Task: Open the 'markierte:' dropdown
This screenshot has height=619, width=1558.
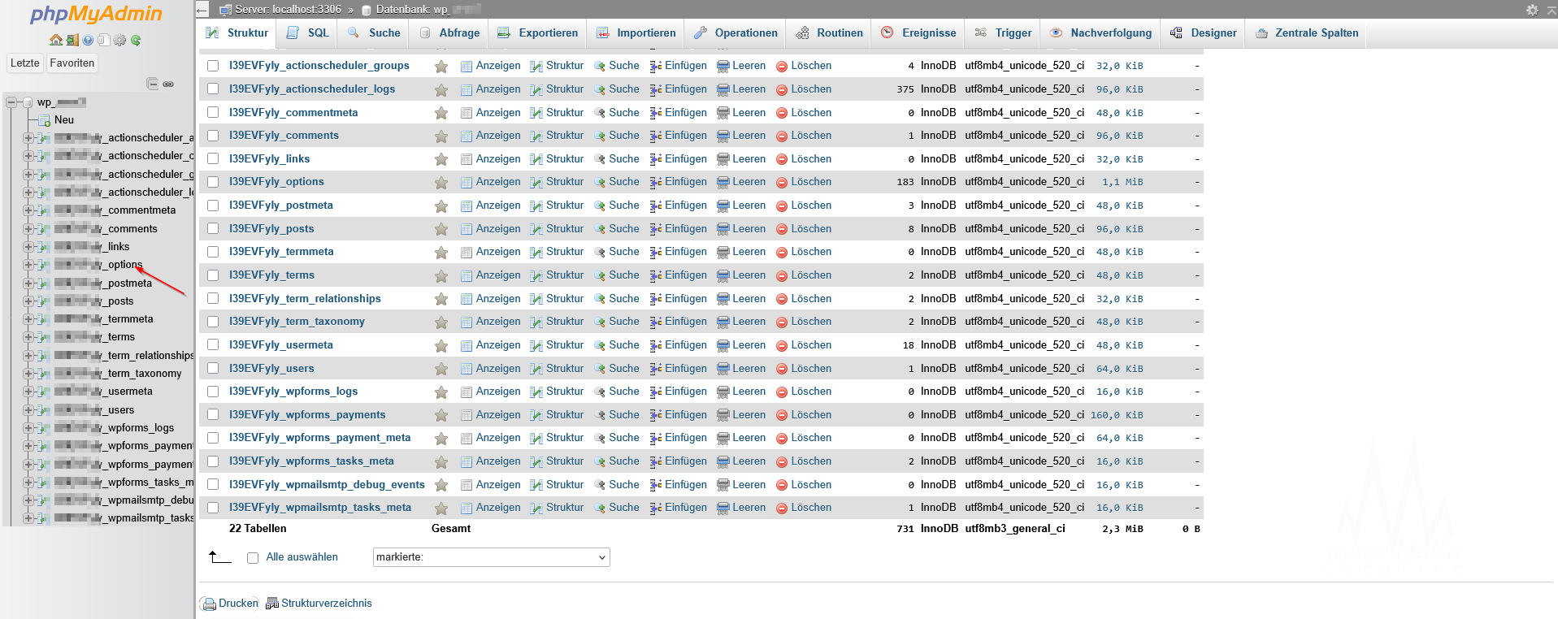Action: [x=491, y=557]
